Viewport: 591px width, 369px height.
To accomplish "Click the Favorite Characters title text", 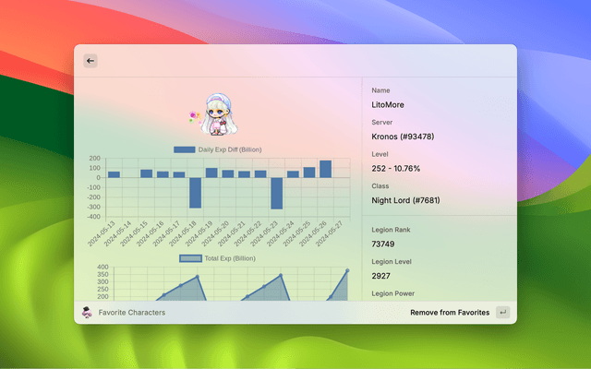I will point(132,313).
